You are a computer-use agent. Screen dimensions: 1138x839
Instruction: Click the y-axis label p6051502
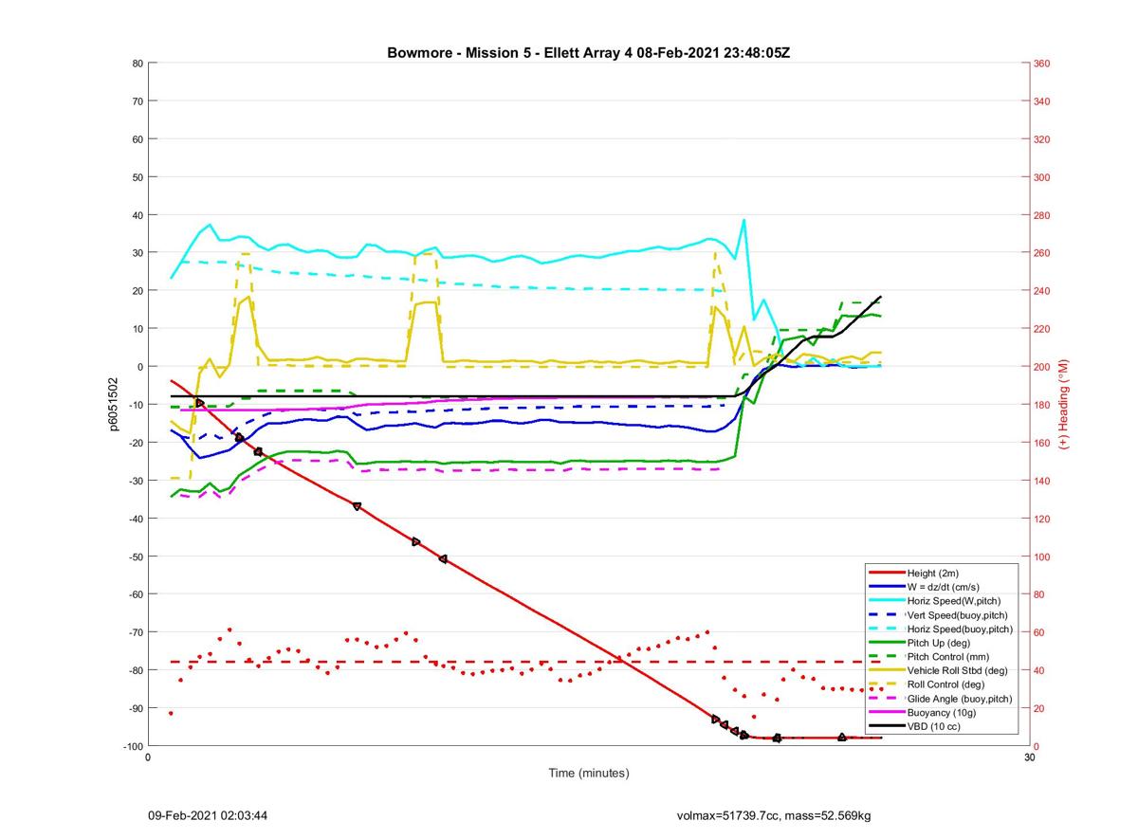[114, 405]
